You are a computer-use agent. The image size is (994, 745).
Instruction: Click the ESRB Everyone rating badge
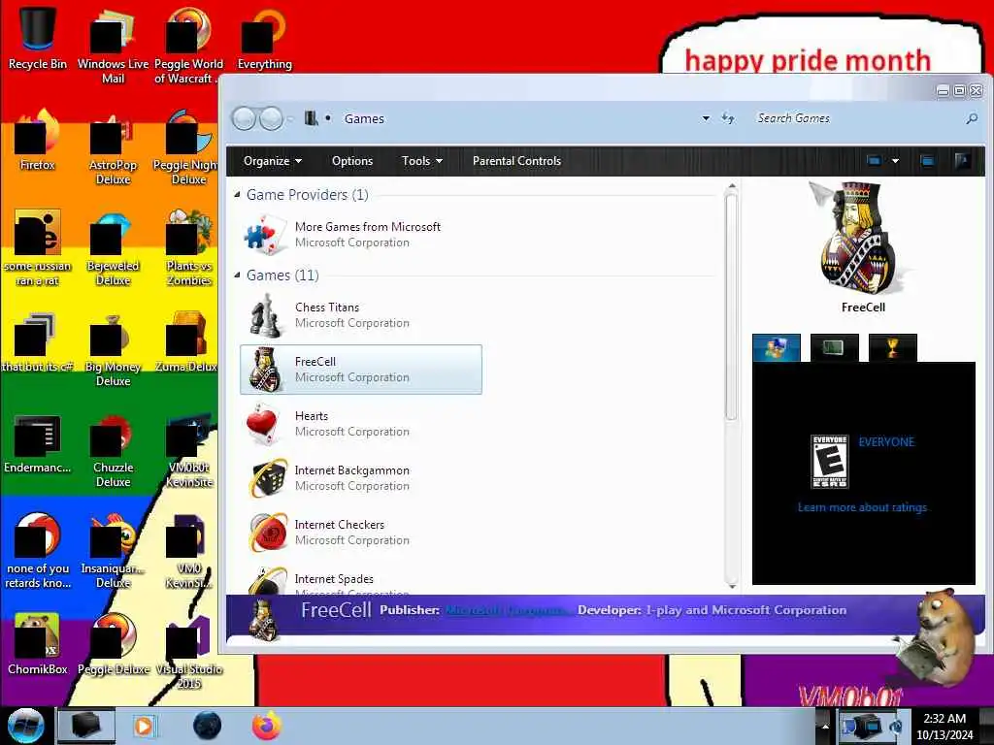829,461
